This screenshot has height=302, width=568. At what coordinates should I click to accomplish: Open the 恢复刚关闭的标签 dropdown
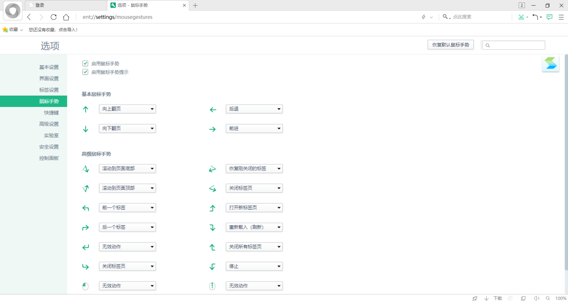(x=254, y=169)
